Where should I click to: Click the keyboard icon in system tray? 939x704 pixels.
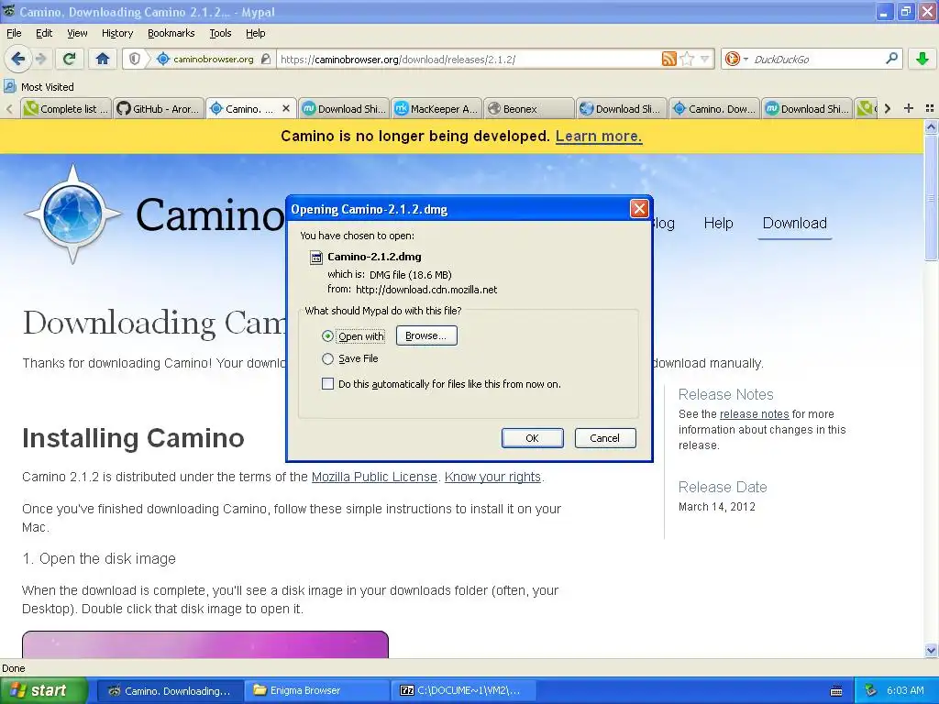pyautogui.click(x=836, y=691)
